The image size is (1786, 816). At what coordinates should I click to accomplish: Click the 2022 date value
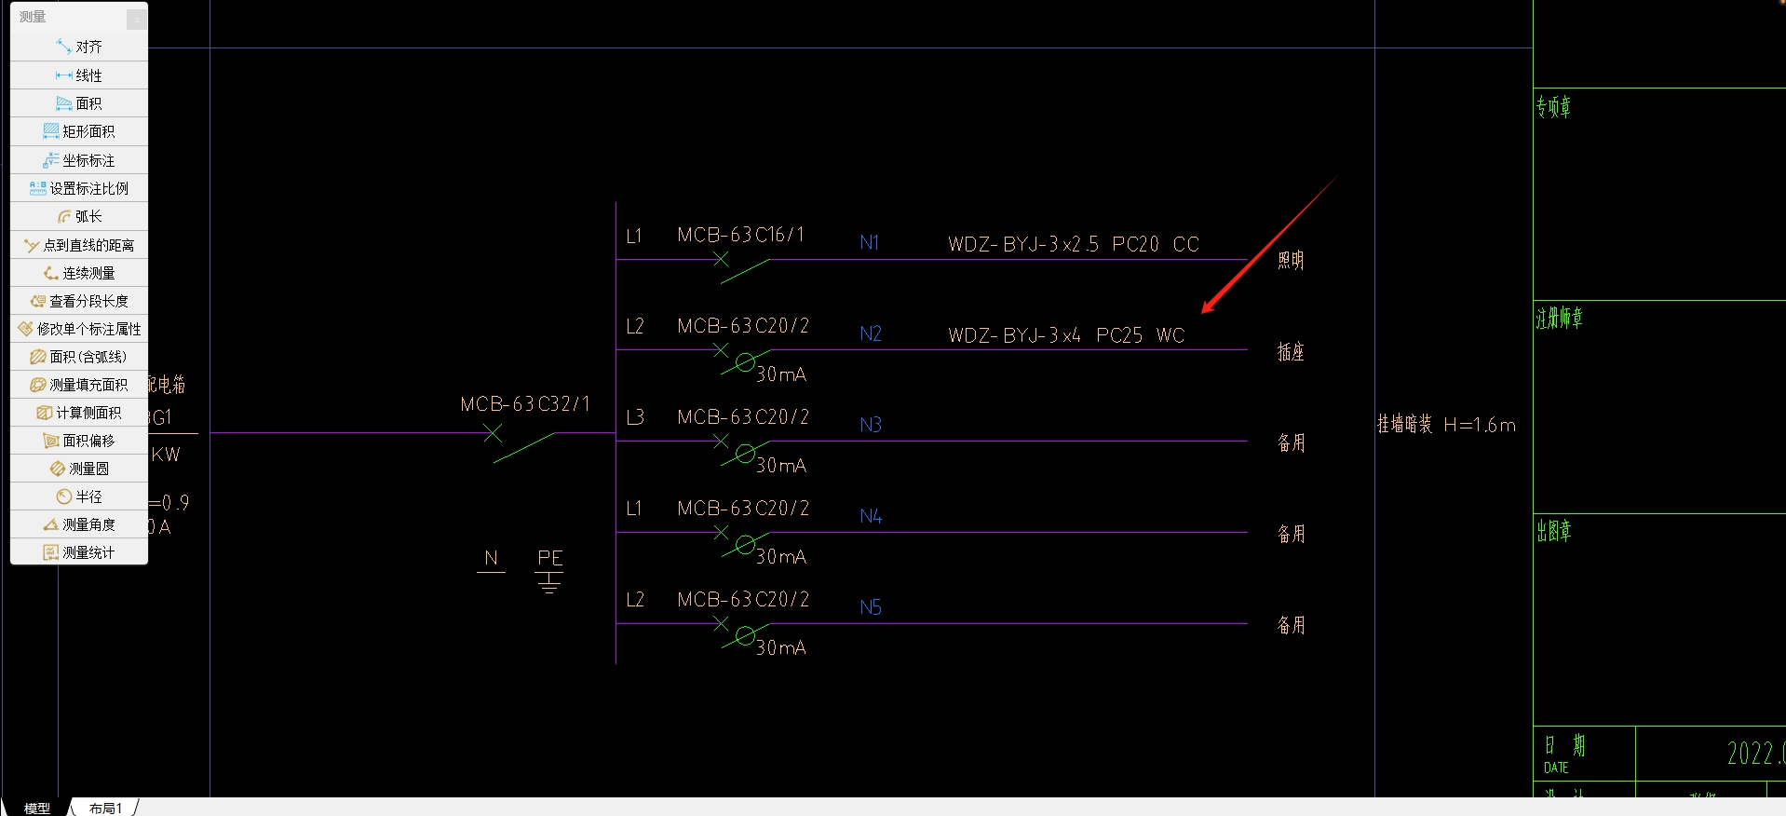coord(1755,753)
